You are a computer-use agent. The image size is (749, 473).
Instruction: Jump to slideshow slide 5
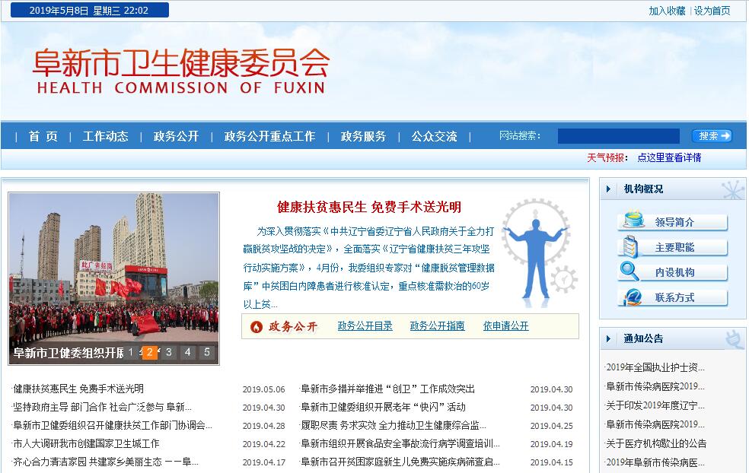tap(206, 352)
